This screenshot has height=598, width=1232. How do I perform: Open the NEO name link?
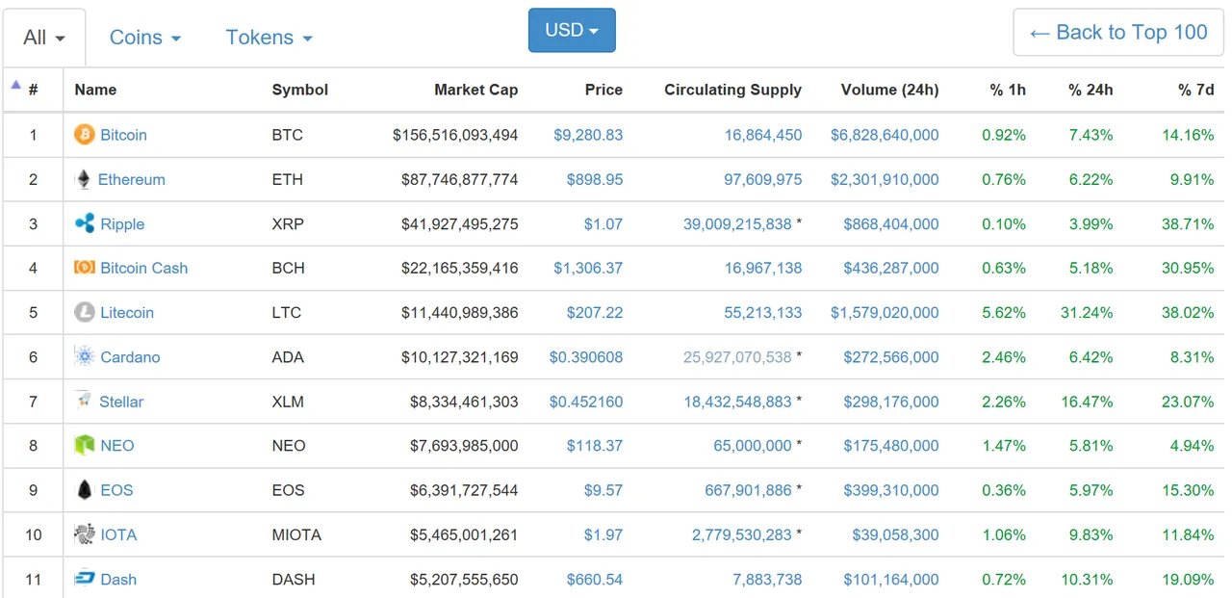click(117, 446)
